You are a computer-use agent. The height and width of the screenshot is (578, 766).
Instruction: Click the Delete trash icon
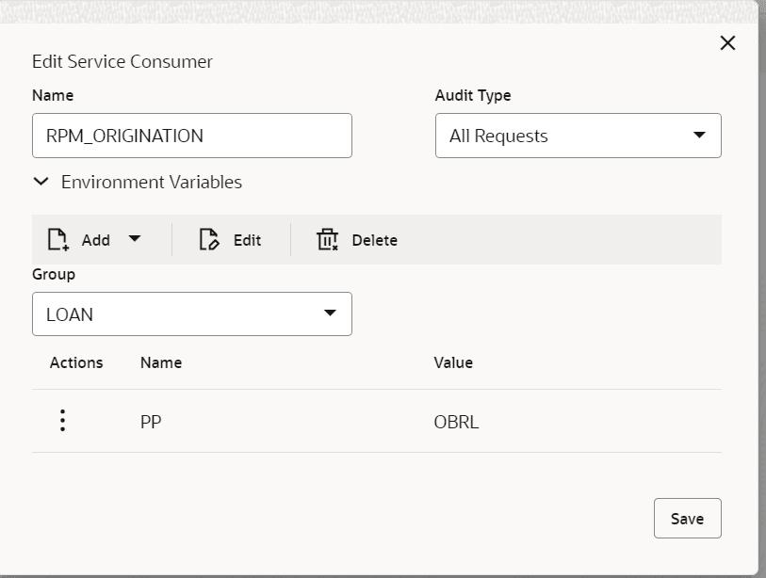click(327, 240)
